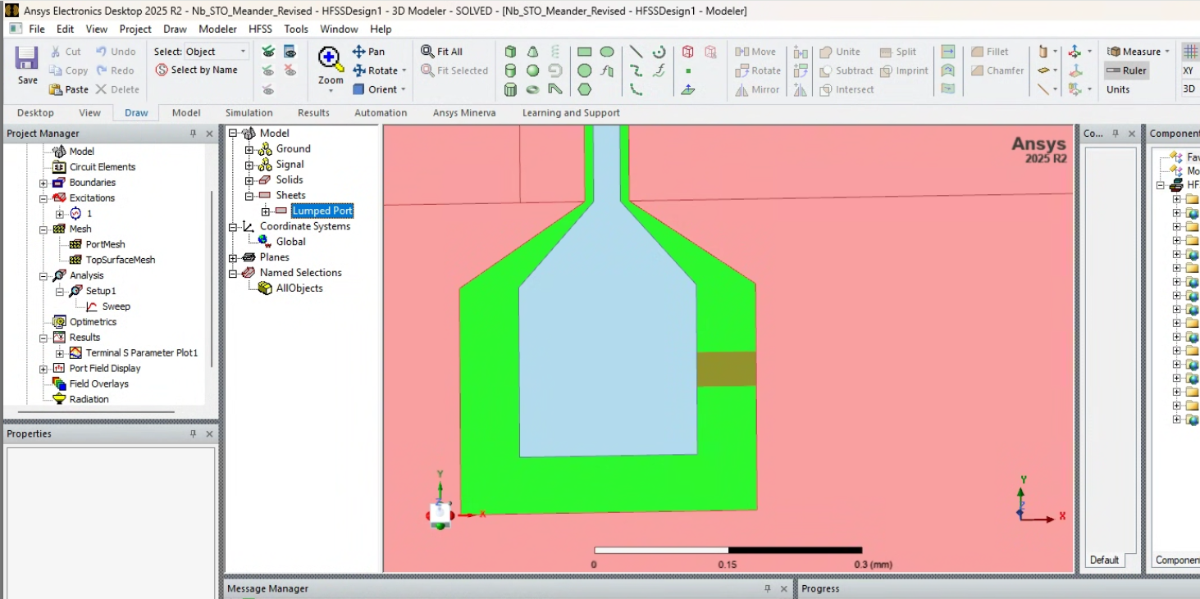This screenshot has width=1200, height=599.
Task: Pin the Project Manager panel
Action: point(194,134)
